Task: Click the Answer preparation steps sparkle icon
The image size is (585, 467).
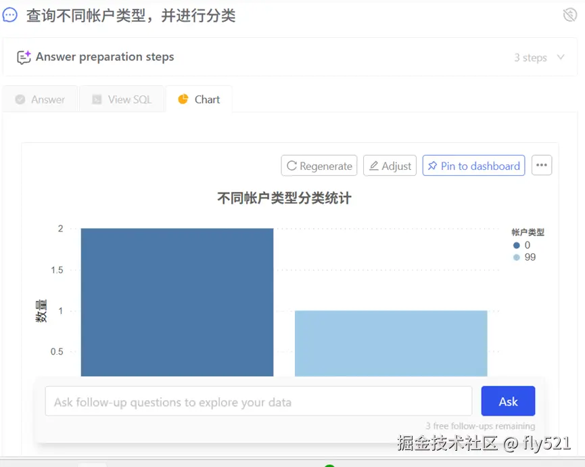Action: pyautogui.click(x=24, y=57)
